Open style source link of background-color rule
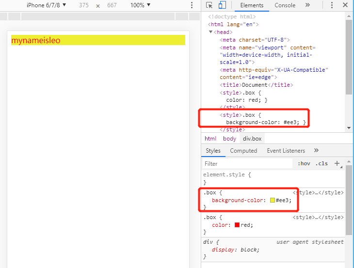 click(x=318, y=193)
